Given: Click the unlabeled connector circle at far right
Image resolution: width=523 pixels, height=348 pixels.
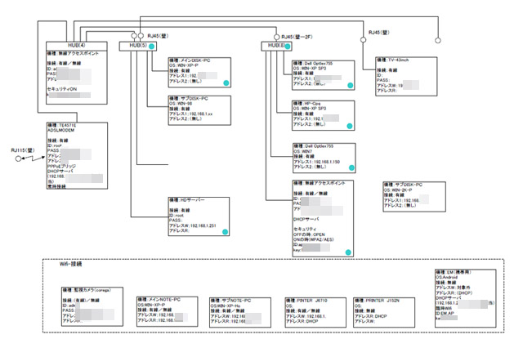Looking at the screenshot, I should coord(438,40).
